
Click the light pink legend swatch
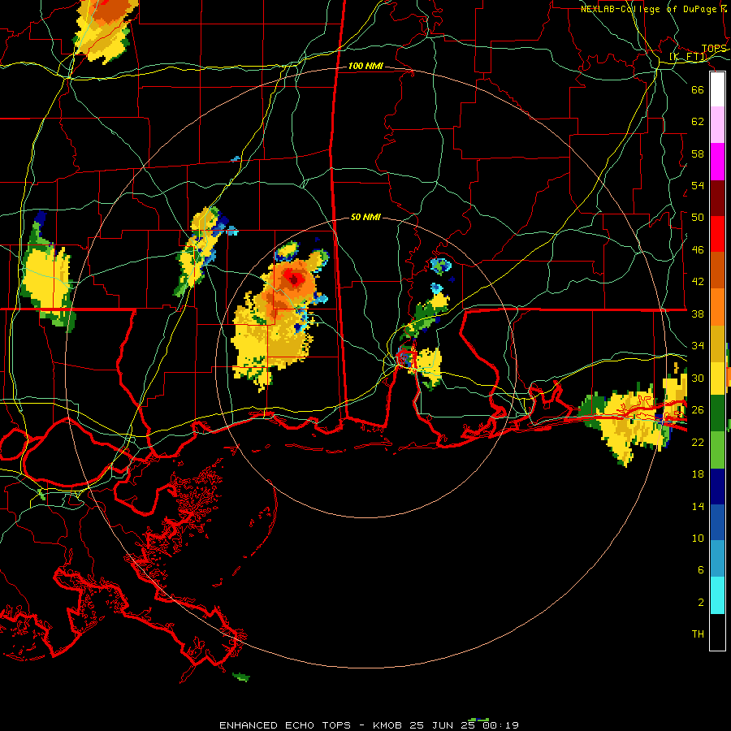click(x=717, y=125)
